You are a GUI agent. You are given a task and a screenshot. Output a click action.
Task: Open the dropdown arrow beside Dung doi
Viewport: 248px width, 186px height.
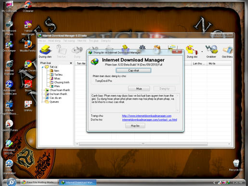click(x=202, y=52)
